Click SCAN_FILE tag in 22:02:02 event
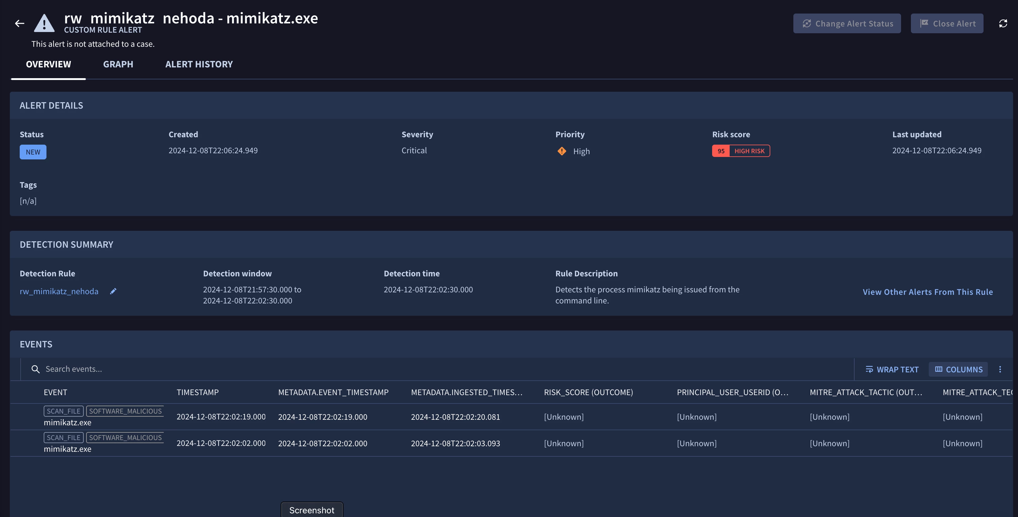The width and height of the screenshot is (1018, 517). (x=63, y=438)
